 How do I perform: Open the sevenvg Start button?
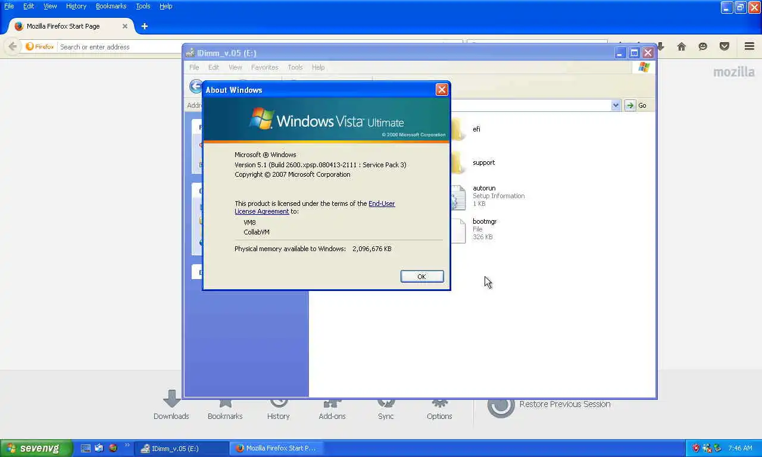coord(36,448)
